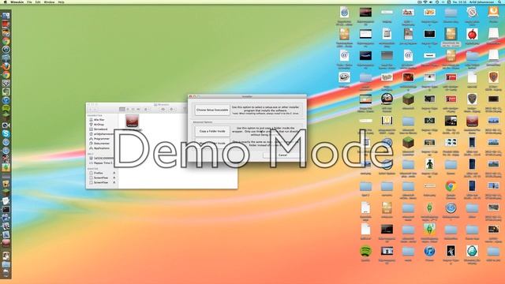Open the Edit menu

click(38, 2)
